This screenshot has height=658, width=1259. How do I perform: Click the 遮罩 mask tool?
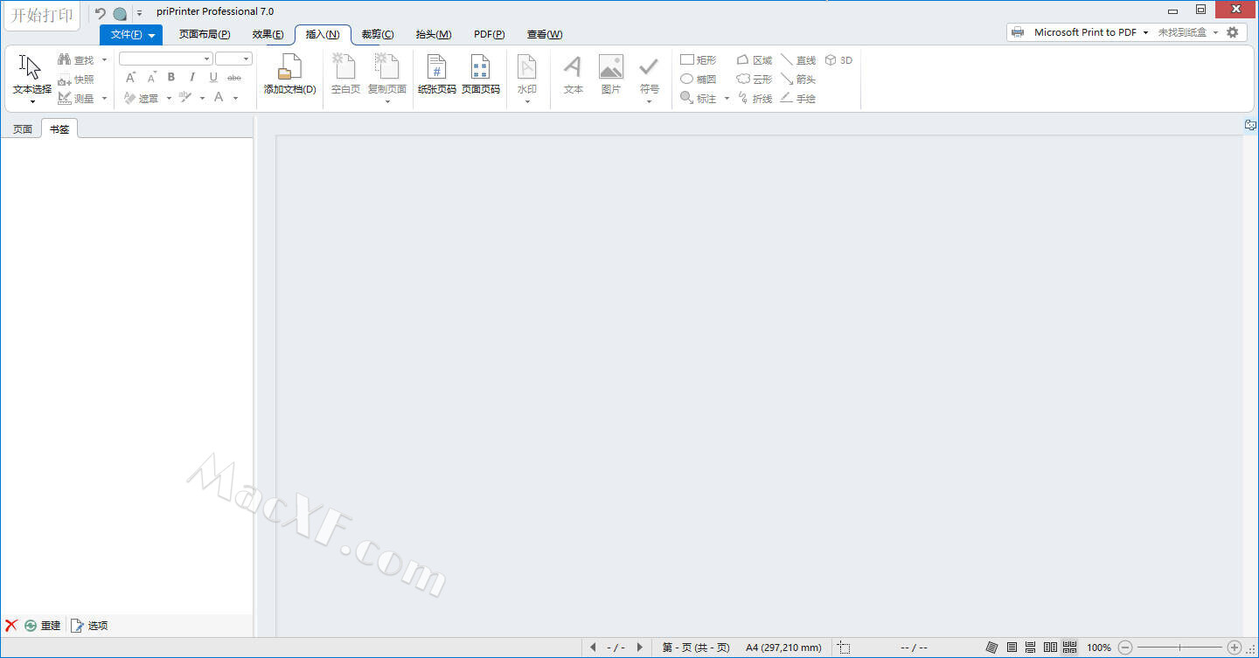click(x=142, y=99)
